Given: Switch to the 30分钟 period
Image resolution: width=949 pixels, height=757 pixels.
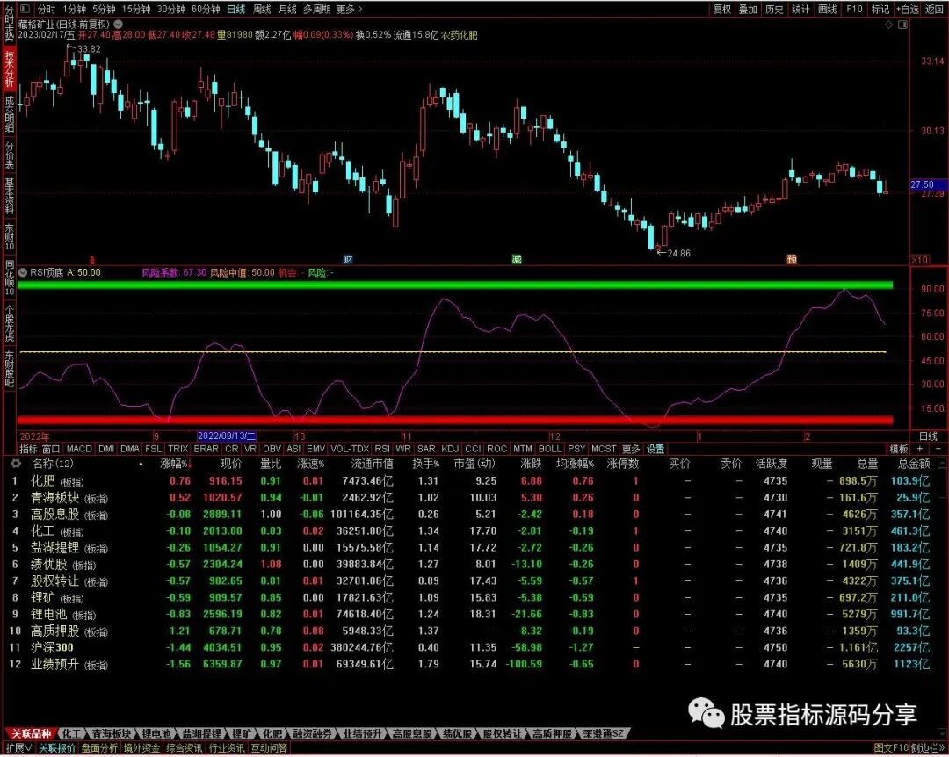Looking at the screenshot, I should (170, 9).
